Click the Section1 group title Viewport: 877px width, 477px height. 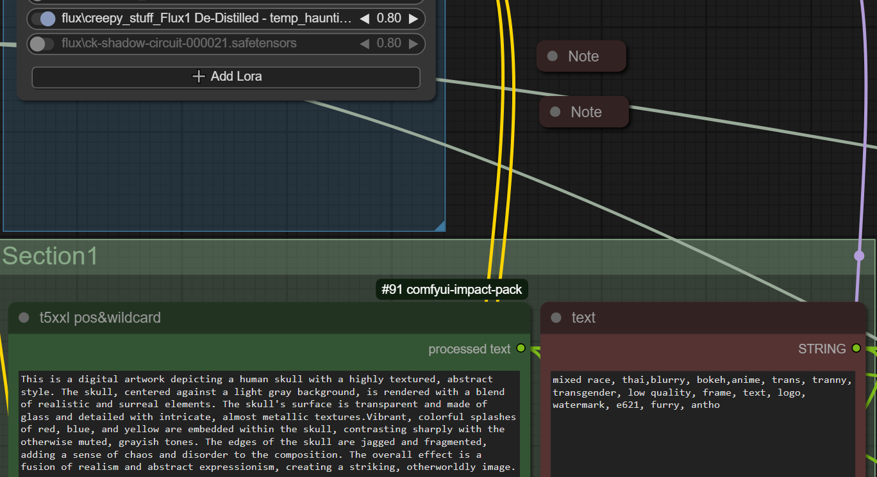pyautogui.click(x=51, y=256)
